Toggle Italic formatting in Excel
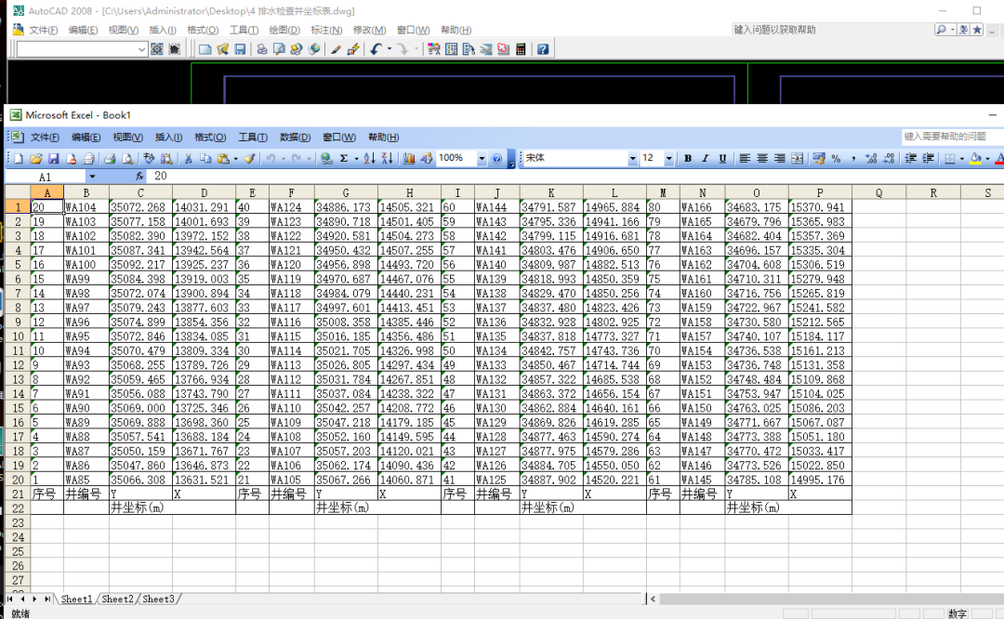Image resolution: width=1004 pixels, height=619 pixels. (705, 159)
